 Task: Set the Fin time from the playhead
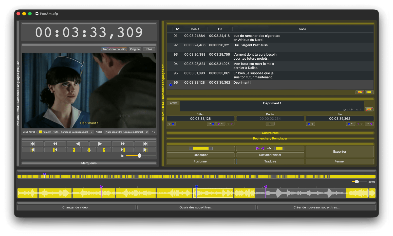click(350, 124)
